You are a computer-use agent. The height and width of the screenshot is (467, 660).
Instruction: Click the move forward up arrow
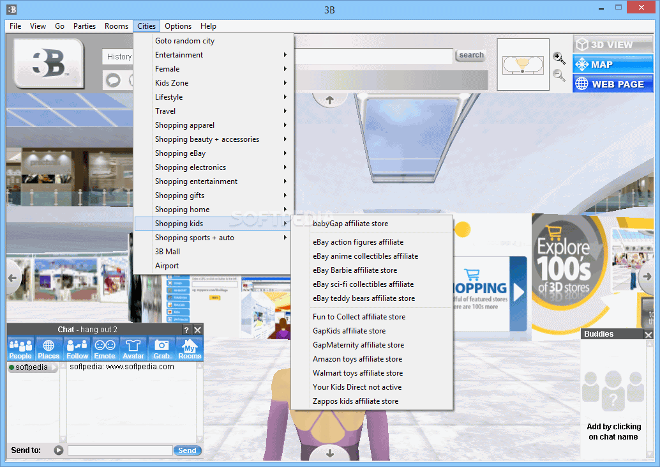point(329,100)
